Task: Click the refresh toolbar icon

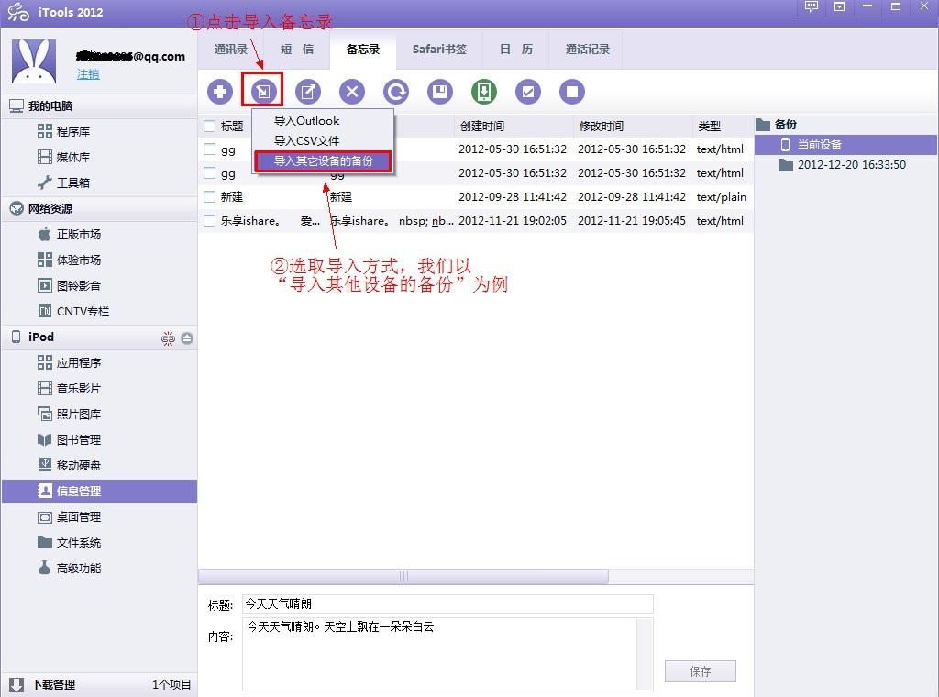Action: (396, 92)
